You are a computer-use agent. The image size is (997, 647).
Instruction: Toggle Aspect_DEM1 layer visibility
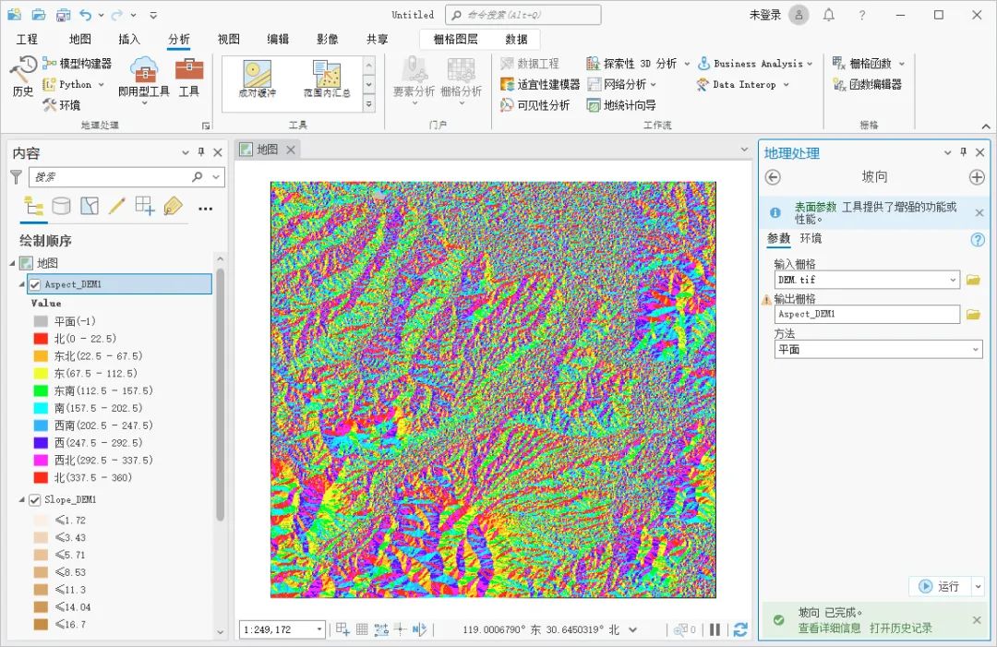35,284
